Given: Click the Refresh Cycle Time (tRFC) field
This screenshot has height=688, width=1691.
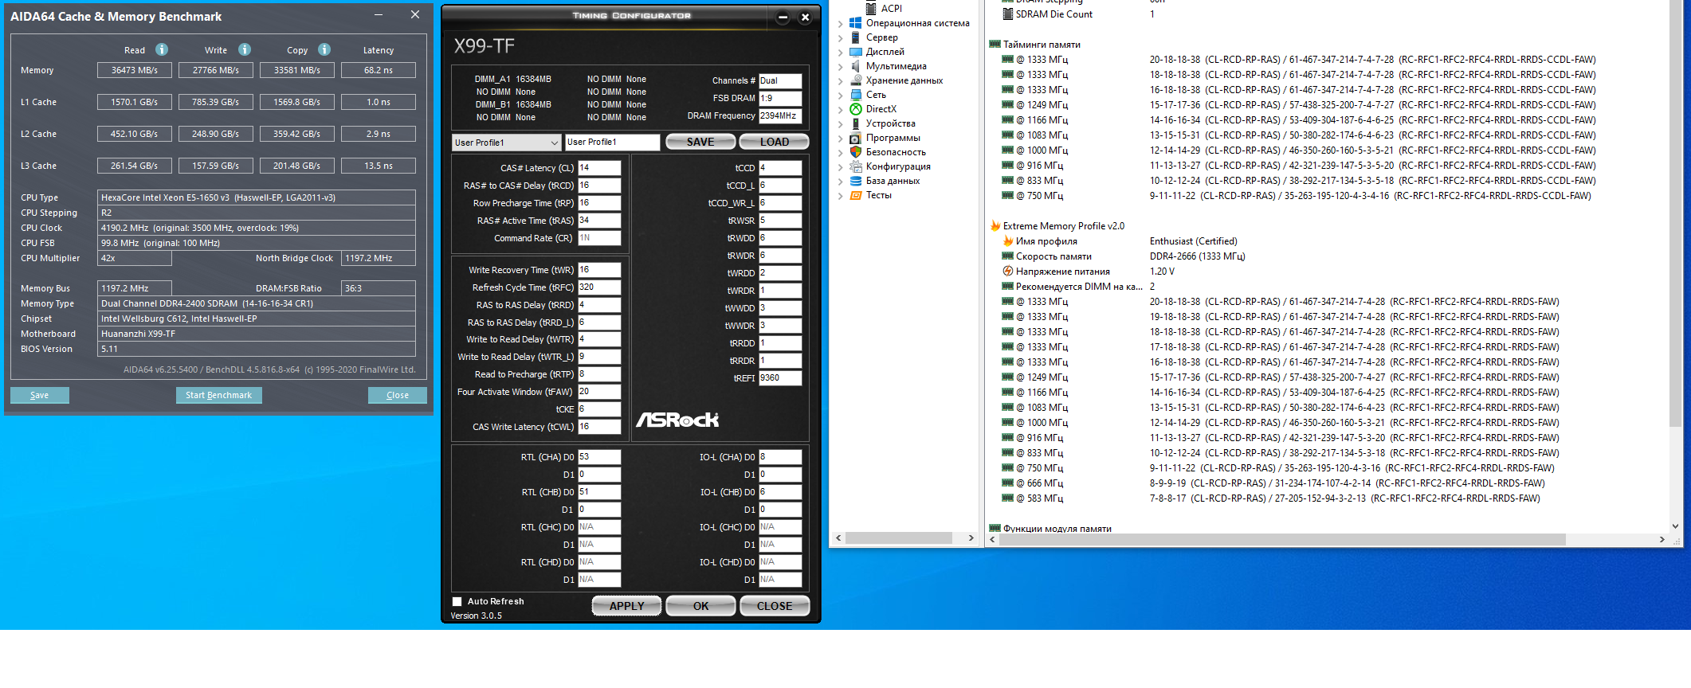Looking at the screenshot, I should (599, 287).
